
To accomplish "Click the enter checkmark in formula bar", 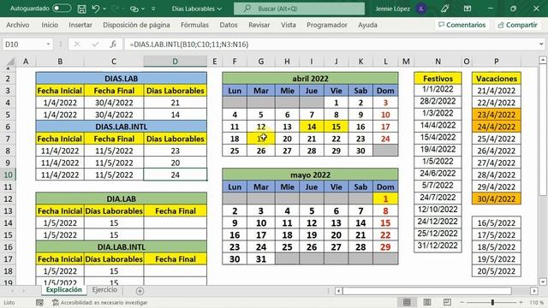I will (95, 44).
